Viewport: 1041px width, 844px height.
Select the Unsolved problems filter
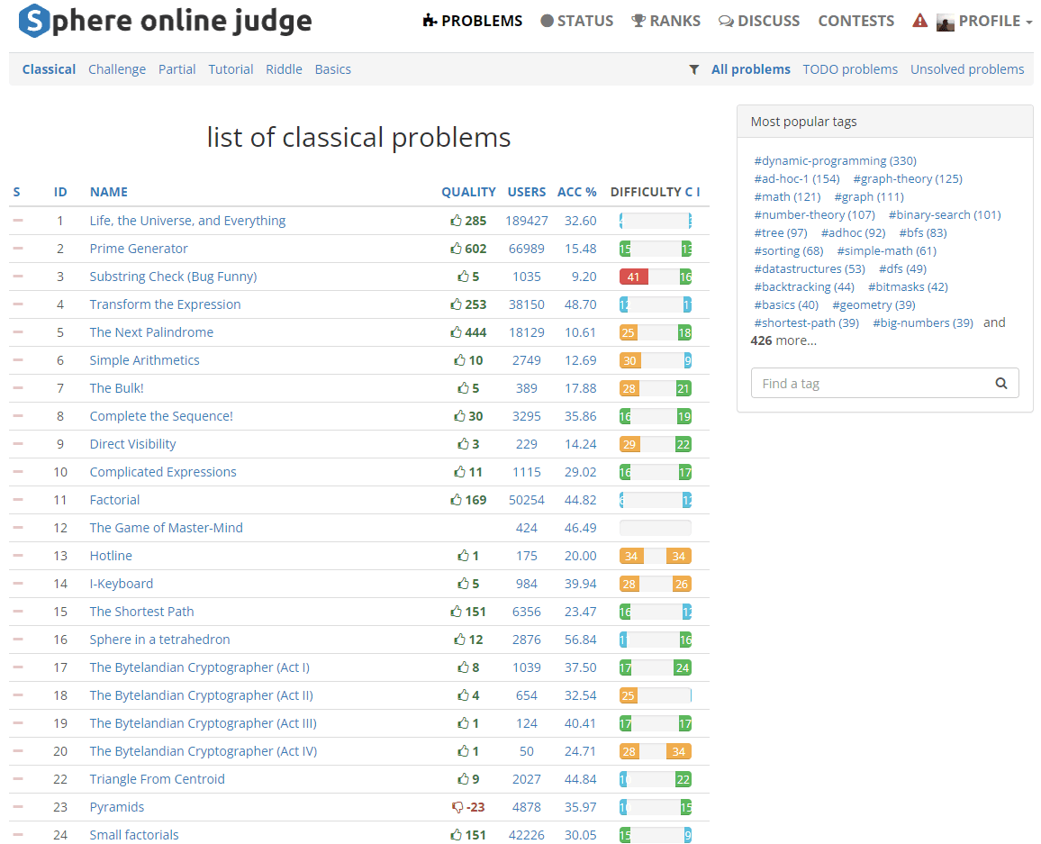click(x=967, y=69)
